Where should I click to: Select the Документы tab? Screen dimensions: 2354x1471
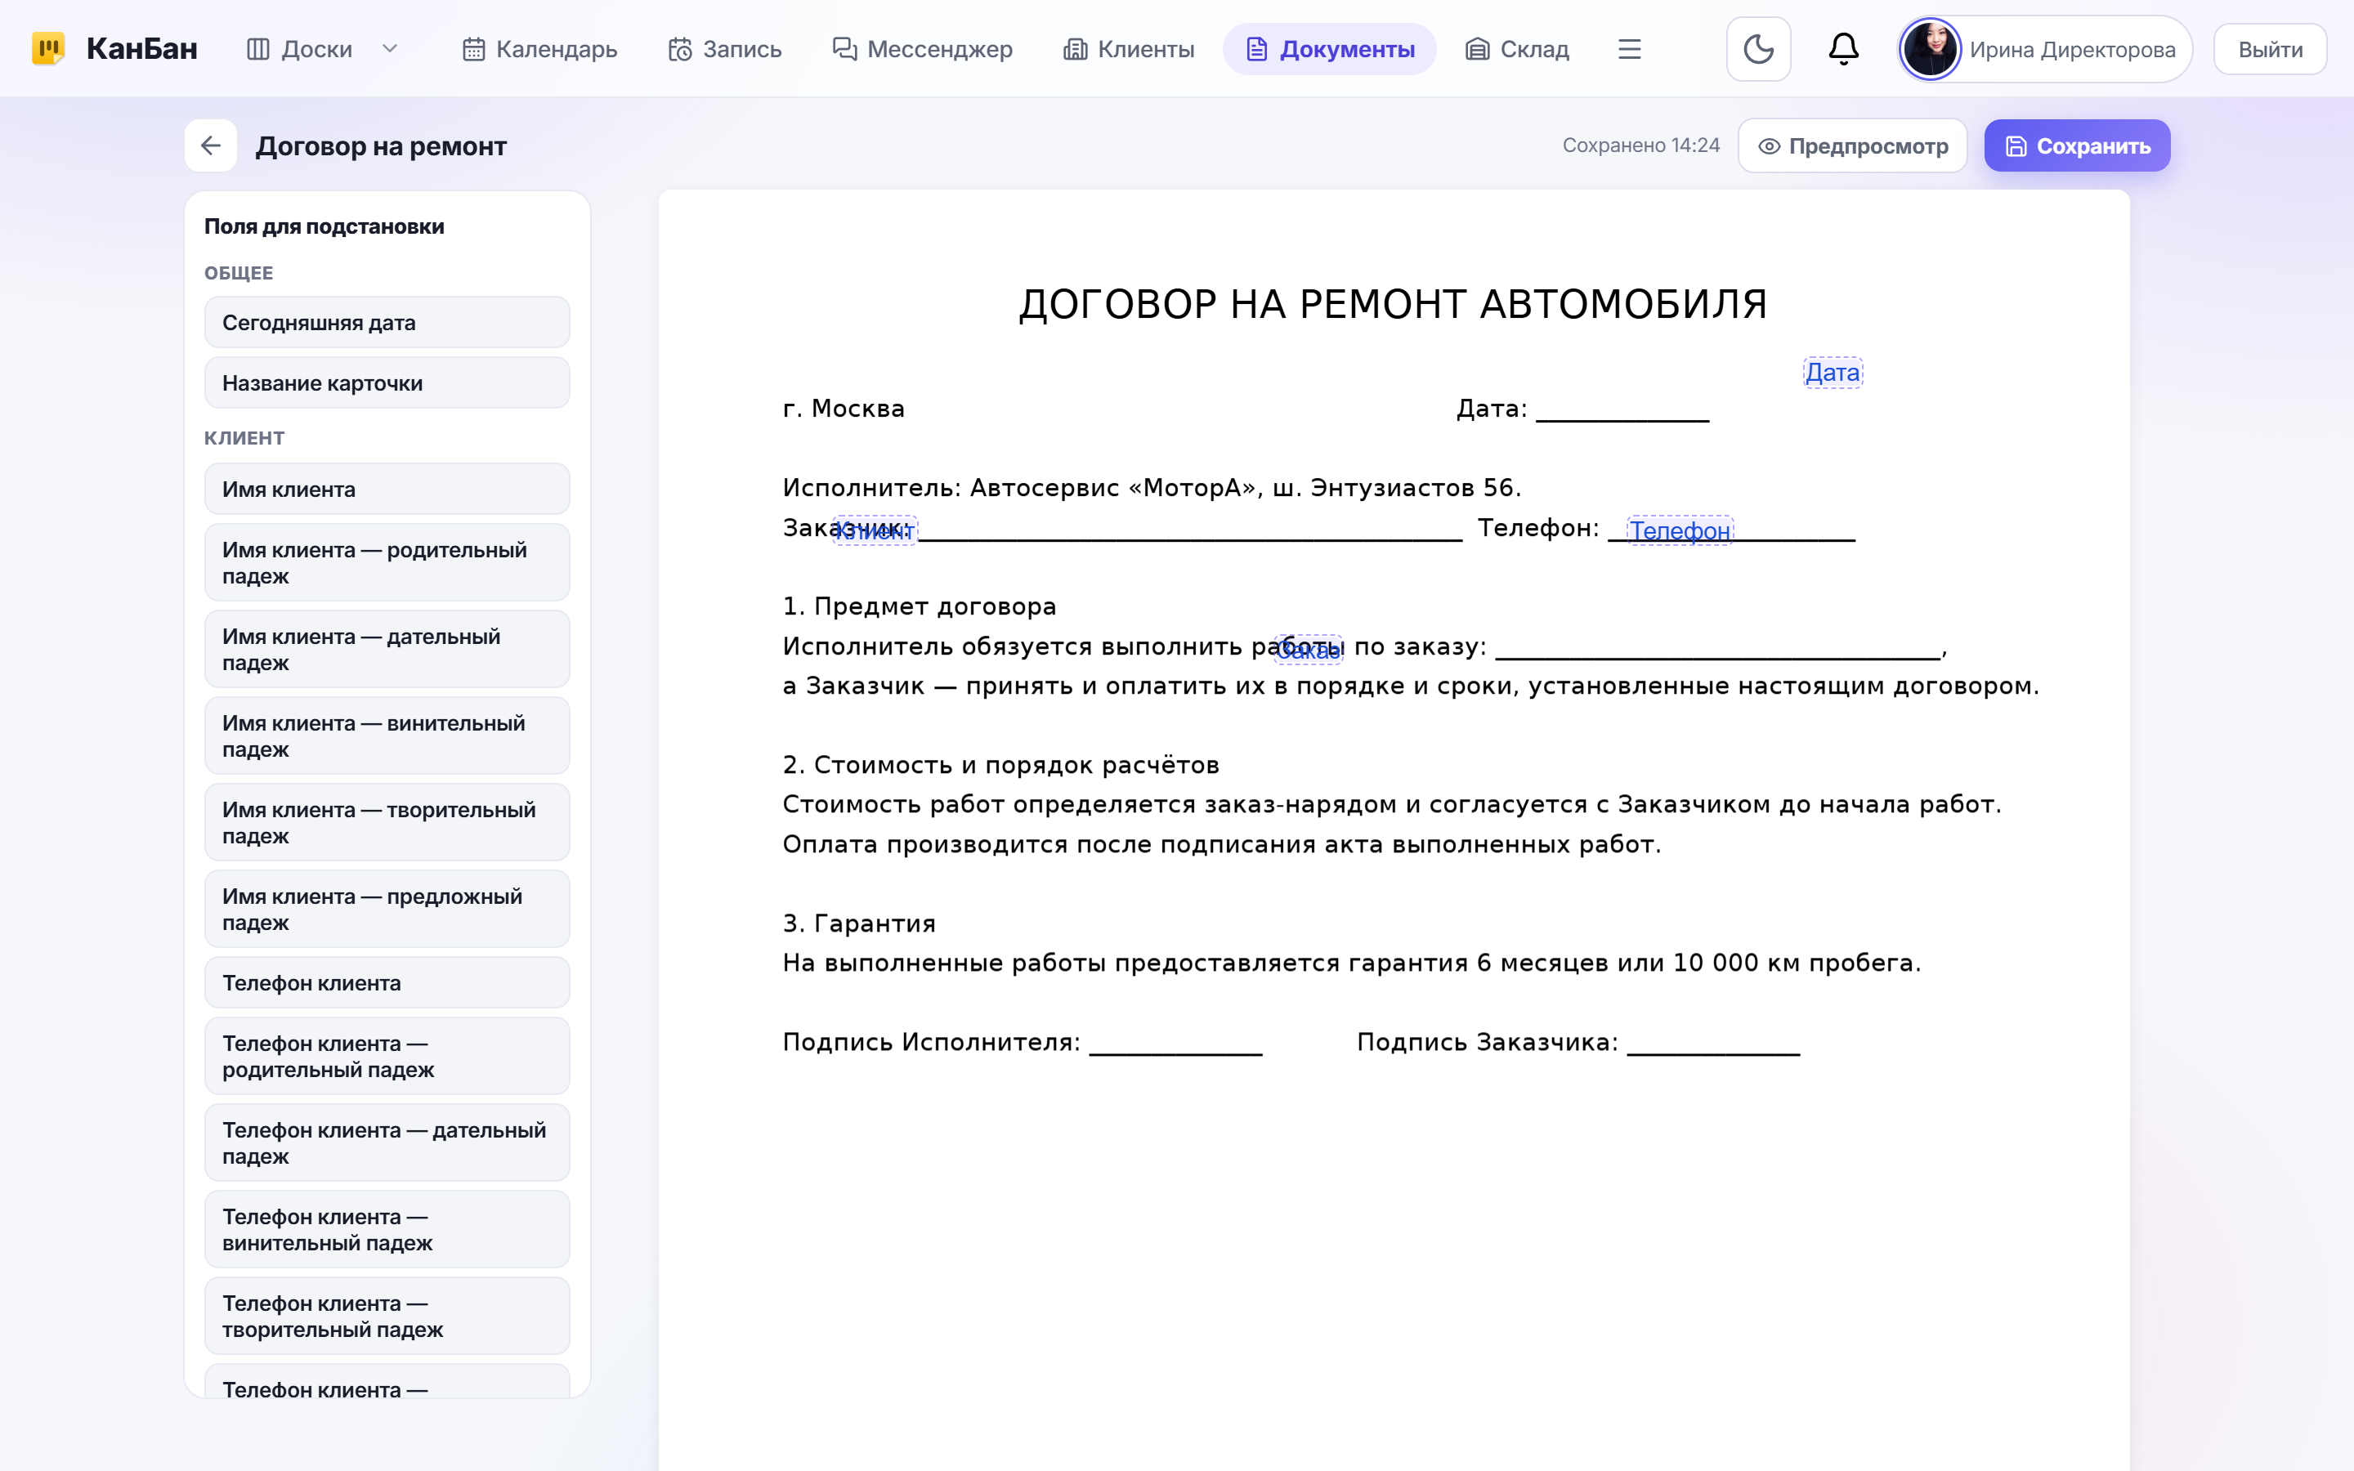(x=1330, y=49)
